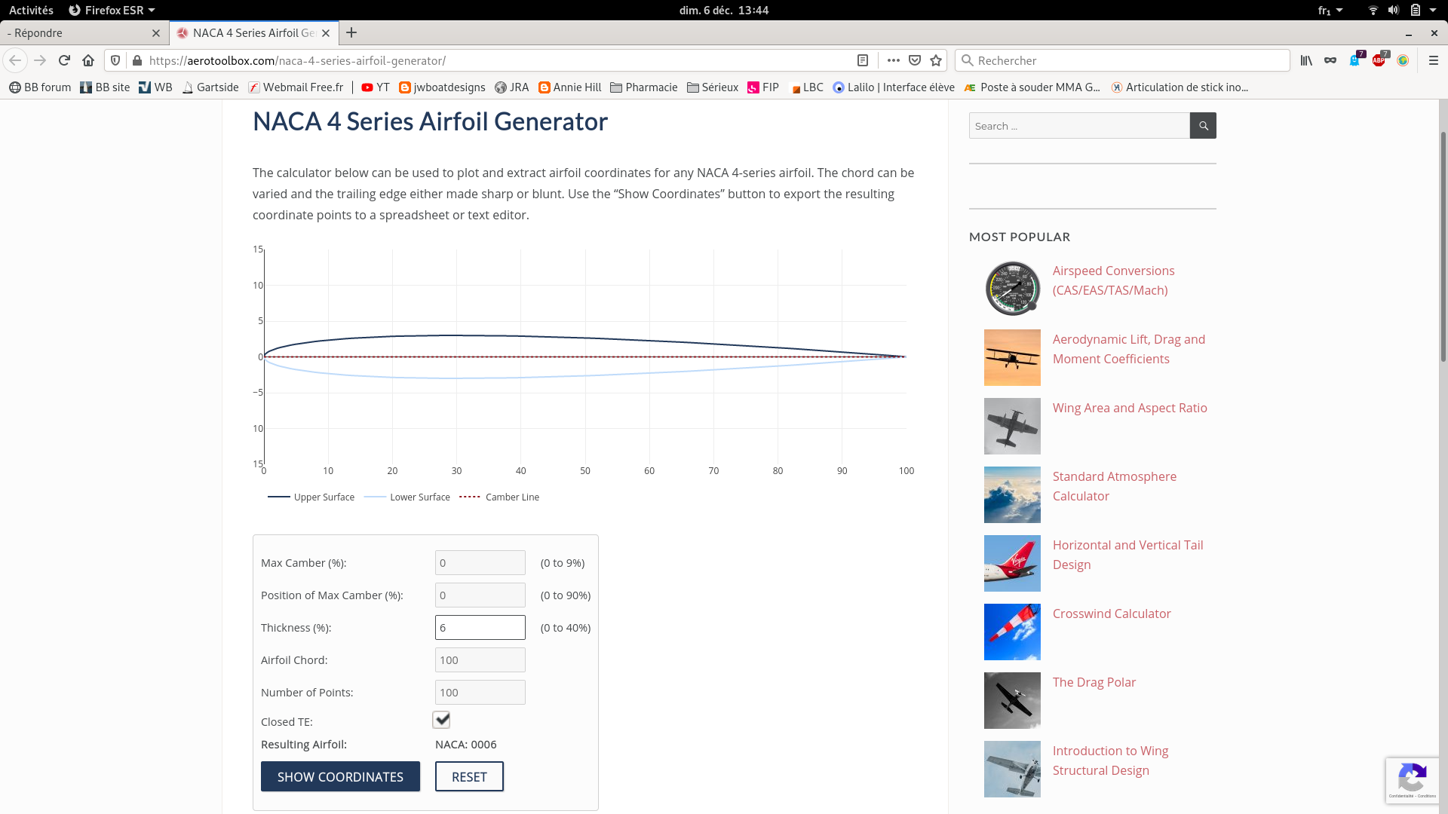This screenshot has height=814, width=1448.
Task: Open the FIP bookmark
Action: tap(763, 87)
